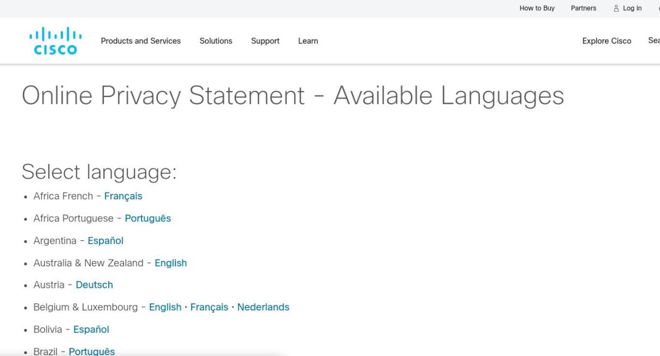Click the 'Austria' country label
This screenshot has height=356, width=660.
coord(49,285)
